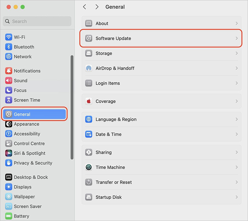Open Notifications bell icon
Image resolution: width=248 pixels, height=221 pixels.
tap(9, 71)
